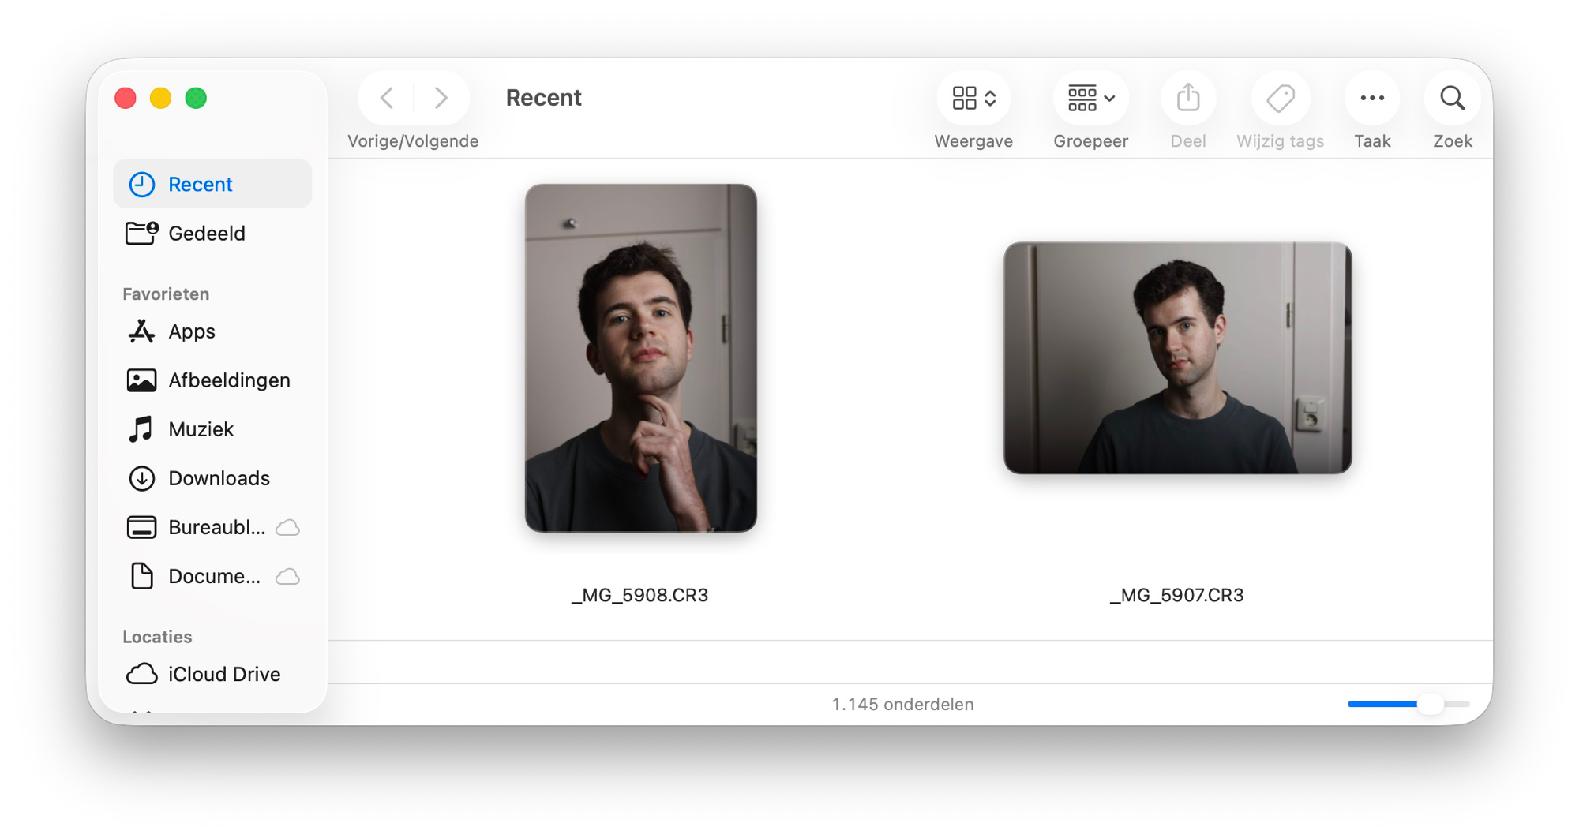Select the Recent sidebar entry
Viewport: 1579px width, 838px height.
point(200,184)
